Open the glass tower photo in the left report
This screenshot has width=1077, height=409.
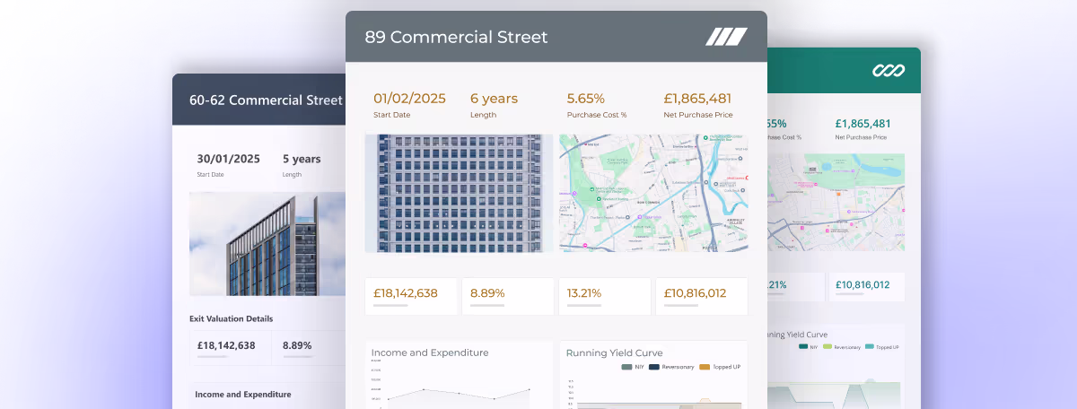tap(267, 244)
